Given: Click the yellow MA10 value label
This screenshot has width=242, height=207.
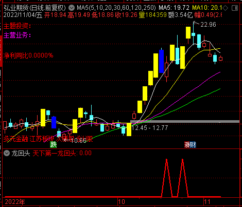Looking at the screenshot, I should click(207, 8).
